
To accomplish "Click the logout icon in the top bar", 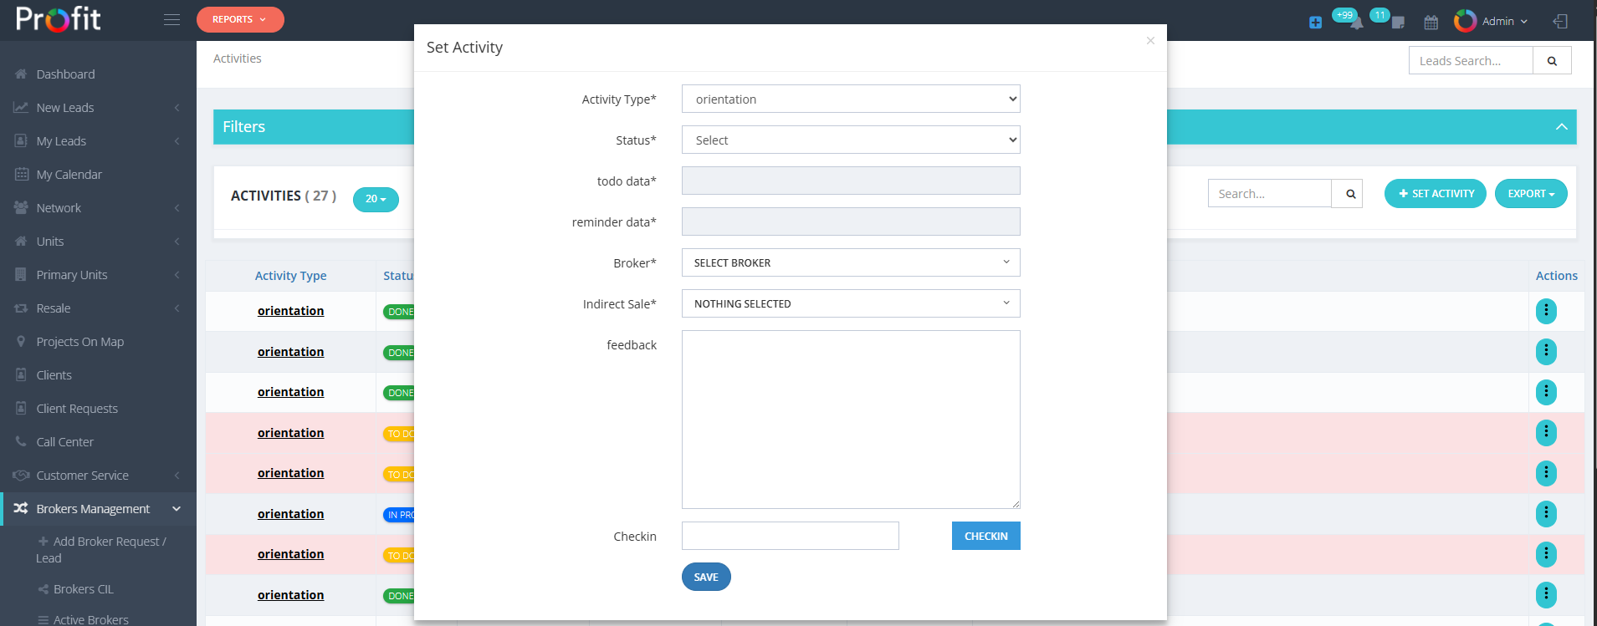I will click(x=1560, y=21).
